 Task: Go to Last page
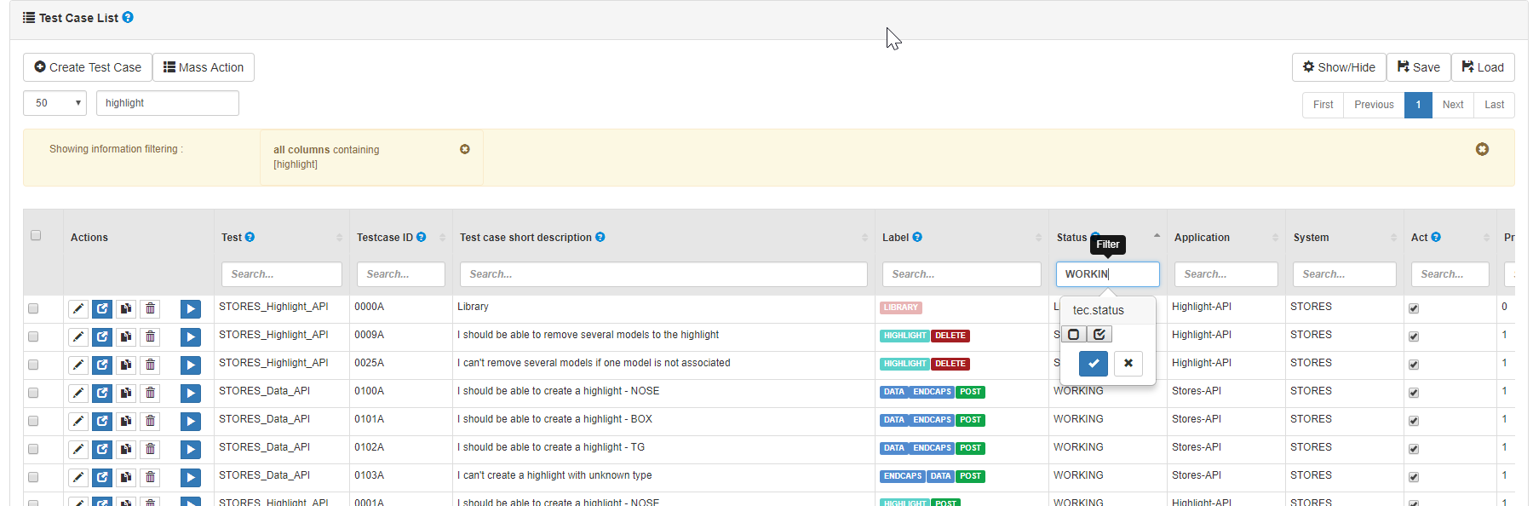click(1495, 105)
